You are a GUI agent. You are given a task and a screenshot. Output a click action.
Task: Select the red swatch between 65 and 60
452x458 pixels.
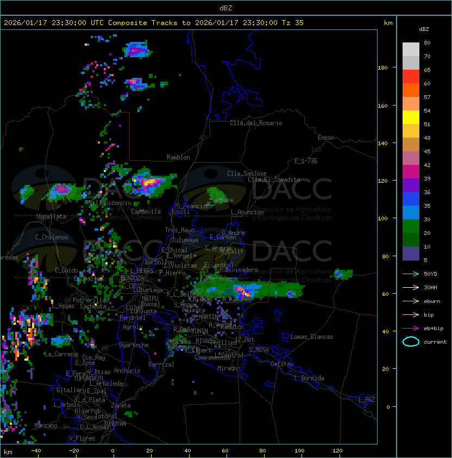pyautogui.click(x=411, y=77)
